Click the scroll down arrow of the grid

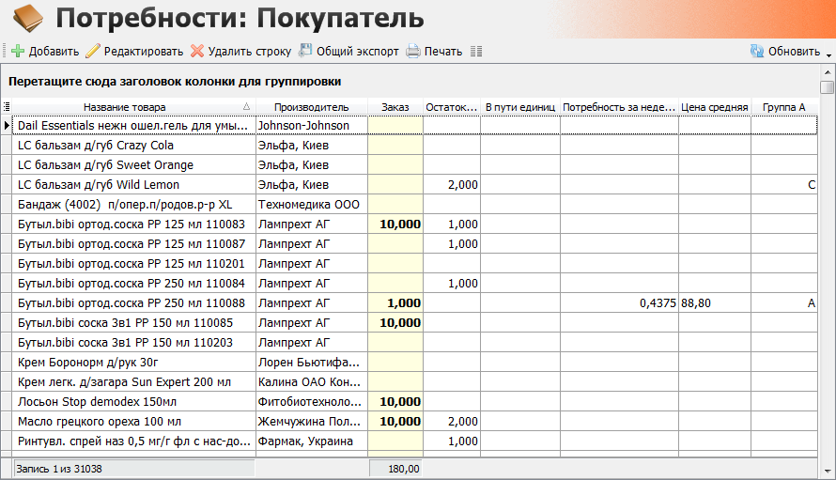click(827, 471)
